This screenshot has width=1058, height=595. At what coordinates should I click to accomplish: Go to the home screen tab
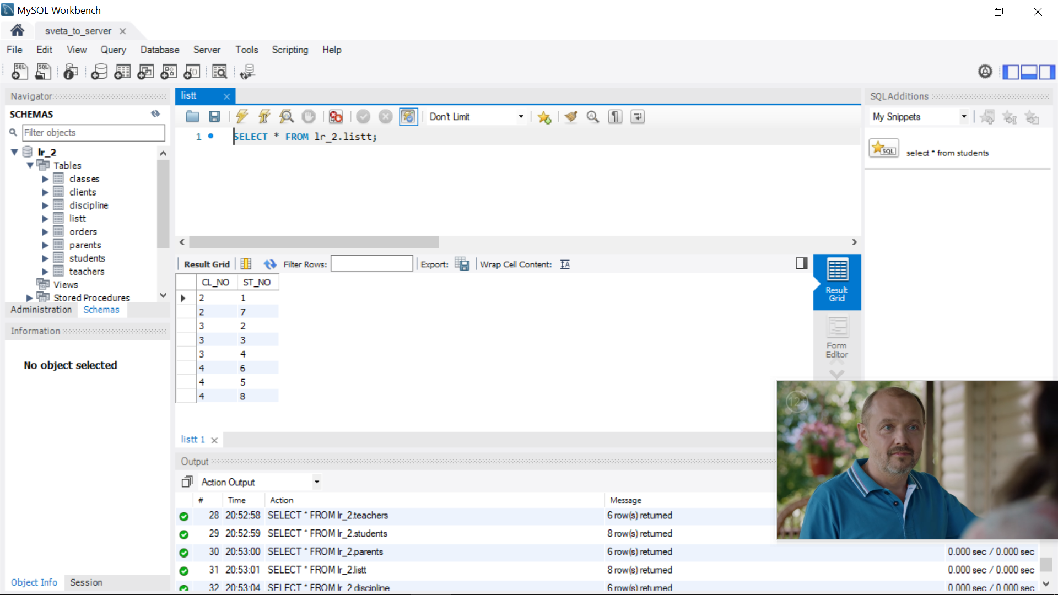(x=17, y=30)
